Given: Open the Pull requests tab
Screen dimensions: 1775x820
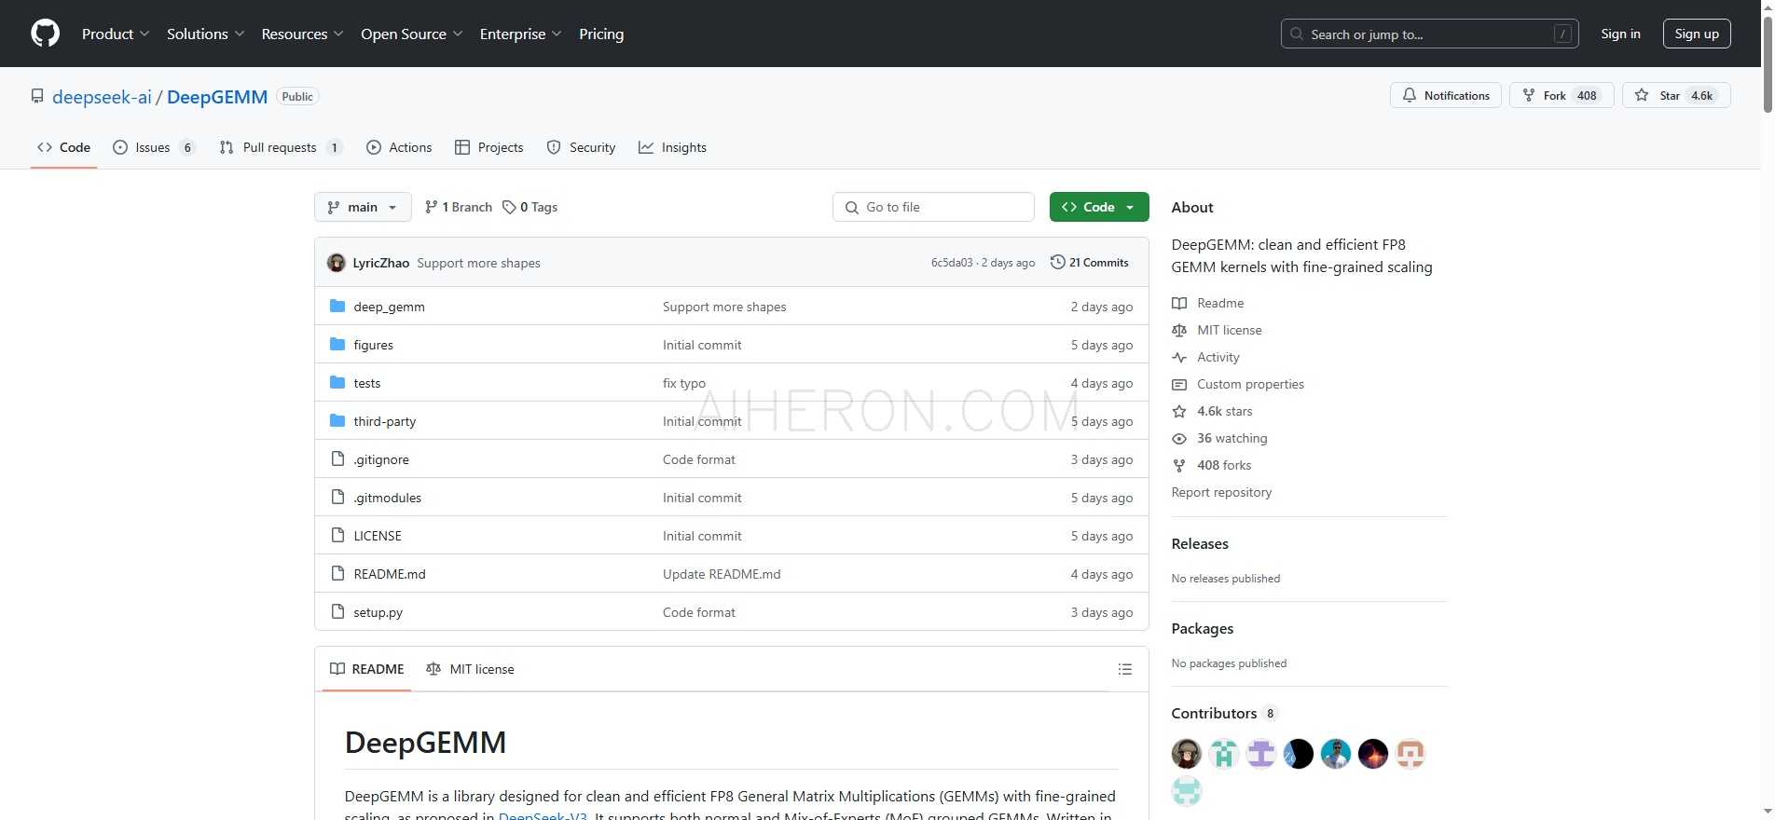Looking at the screenshot, I should pyautogui.click(x=279, y=147).
